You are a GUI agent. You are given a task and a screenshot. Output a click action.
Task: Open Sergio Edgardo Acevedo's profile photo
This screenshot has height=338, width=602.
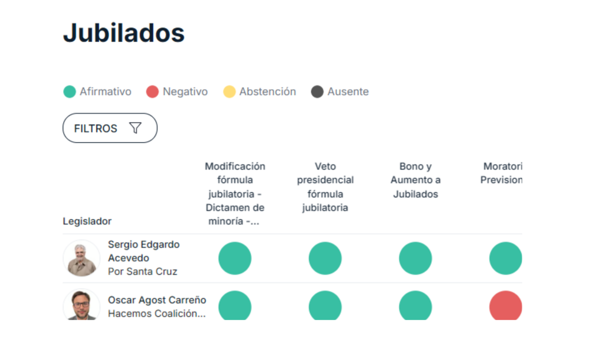point(81,258)
